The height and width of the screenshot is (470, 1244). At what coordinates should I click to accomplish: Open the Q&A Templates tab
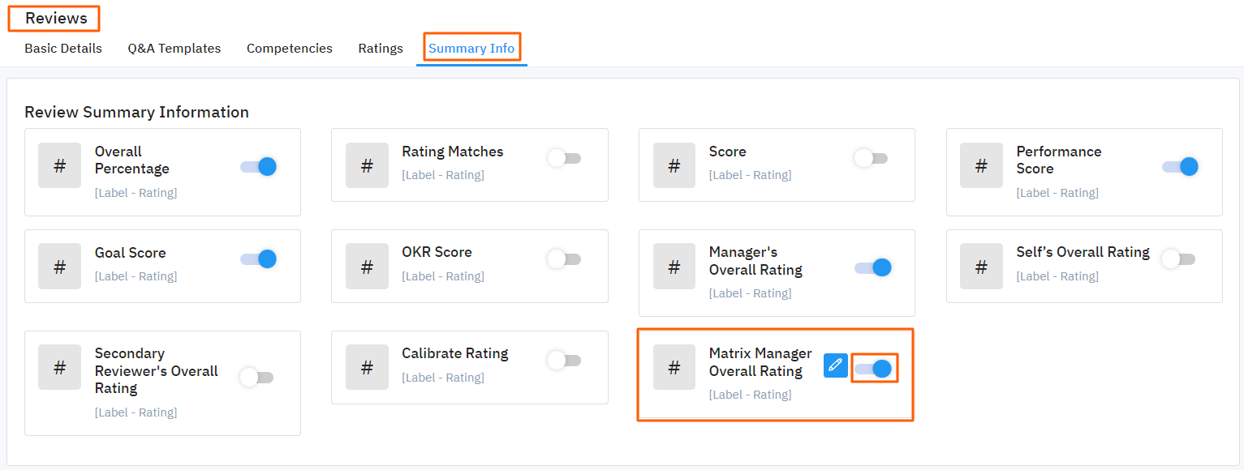point(174,49)
